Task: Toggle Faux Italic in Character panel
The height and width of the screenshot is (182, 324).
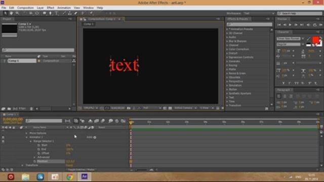Action: (x=290, y=83)
